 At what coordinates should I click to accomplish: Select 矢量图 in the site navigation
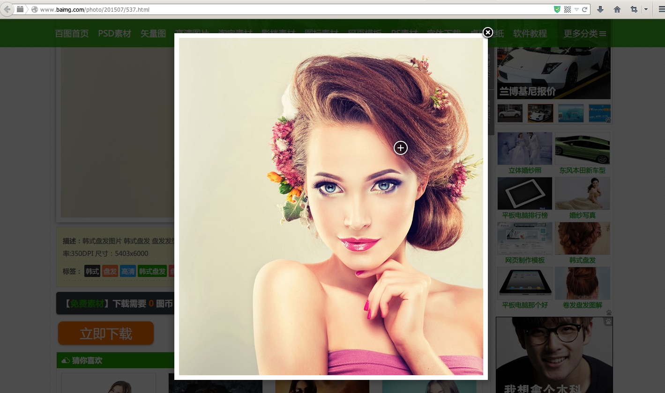153,34
